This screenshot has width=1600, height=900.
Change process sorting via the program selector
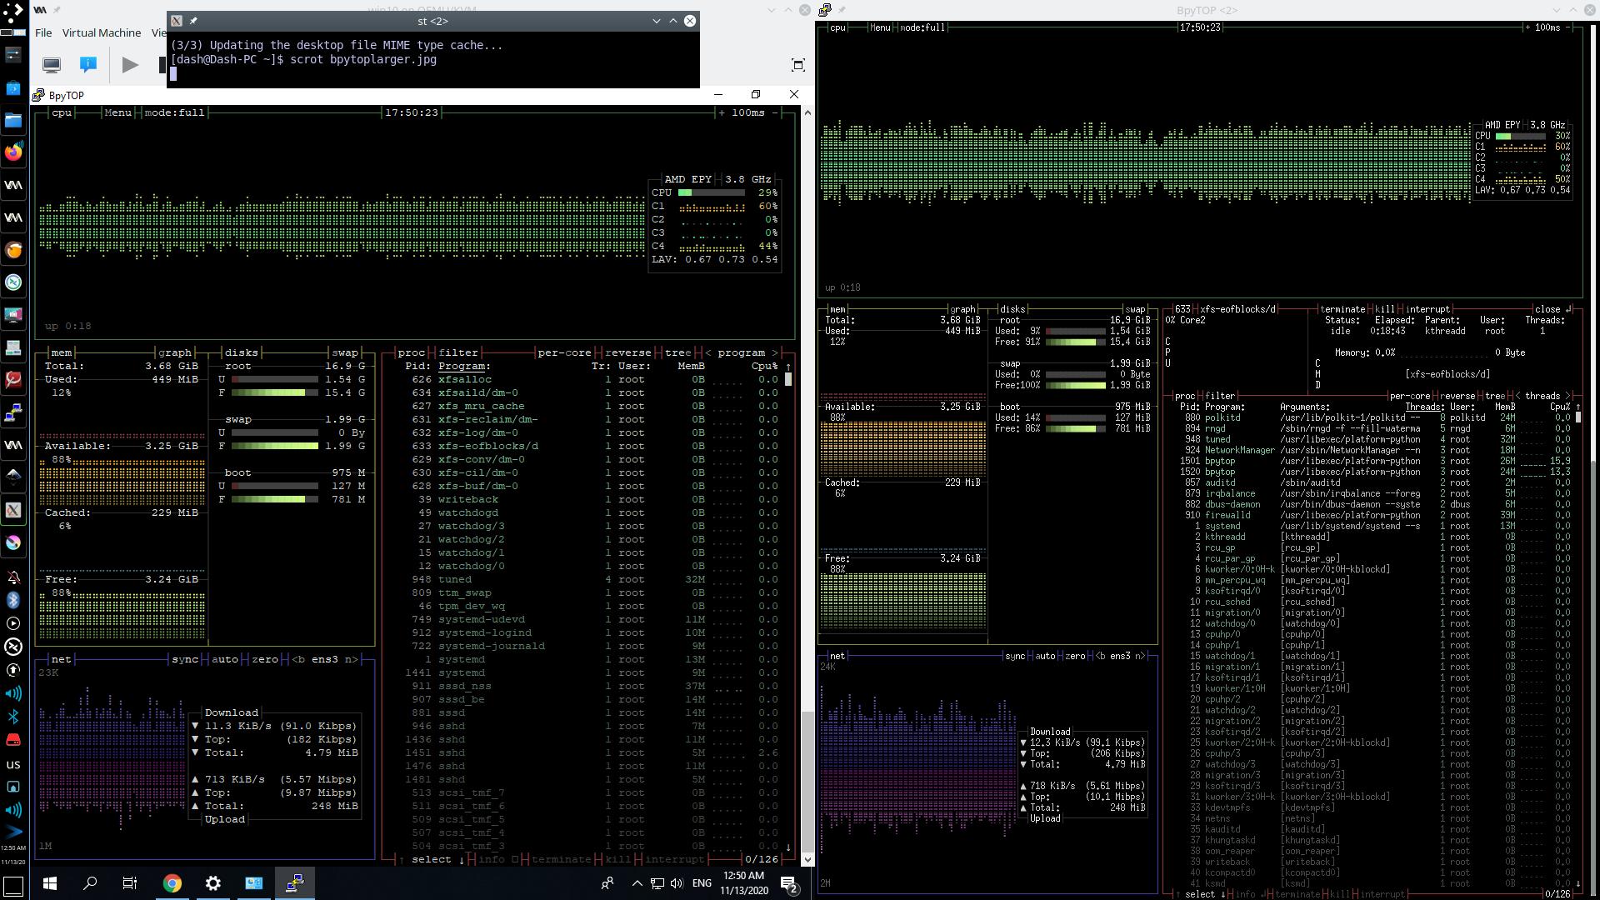741,352
